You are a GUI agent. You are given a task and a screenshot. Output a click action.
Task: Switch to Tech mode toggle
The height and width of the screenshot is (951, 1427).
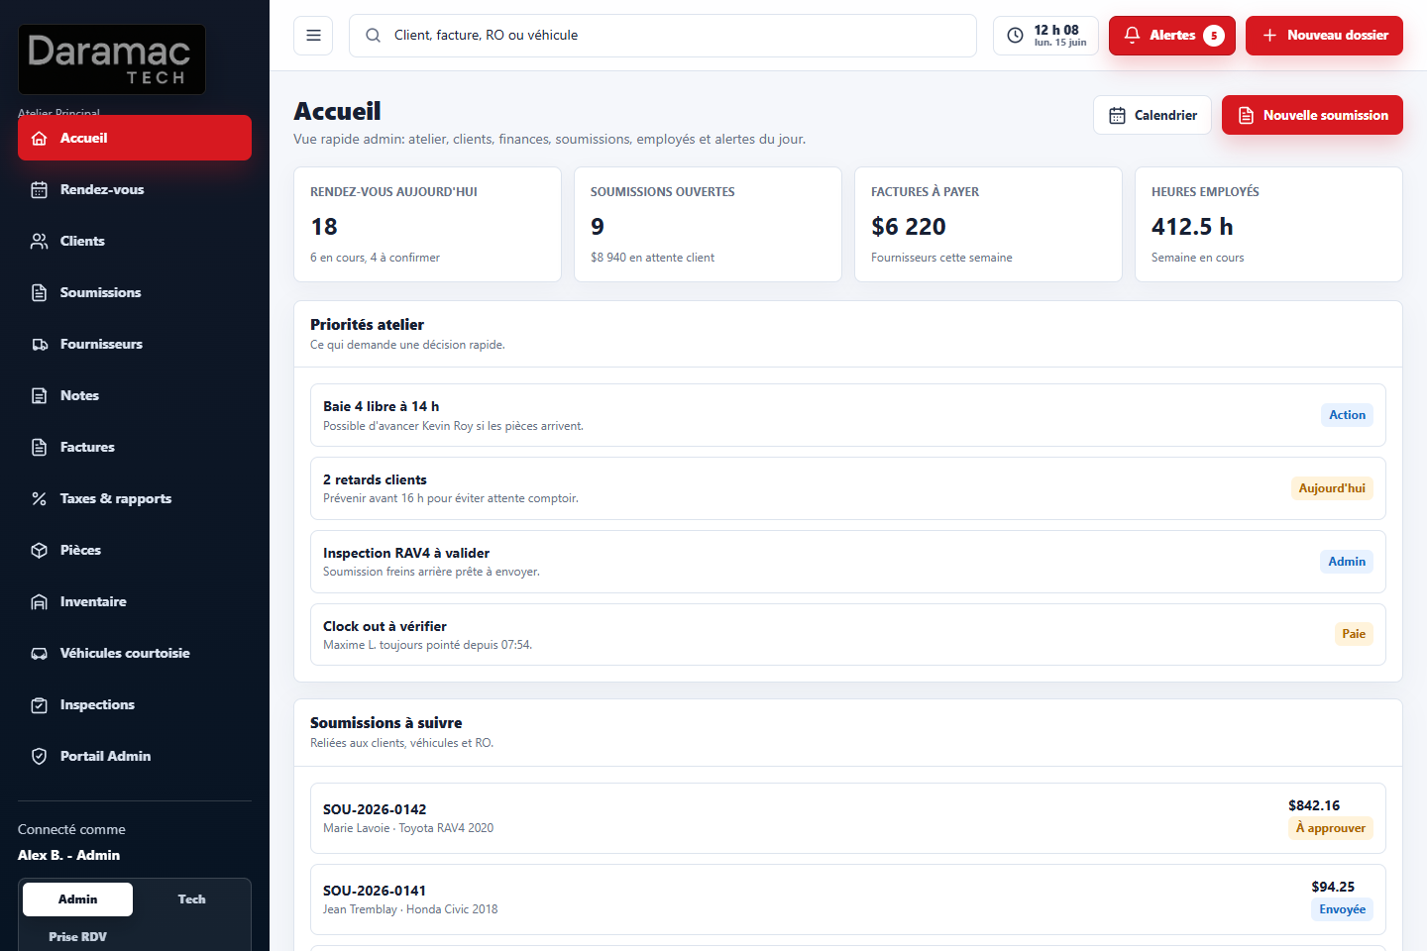pos(191,899)
